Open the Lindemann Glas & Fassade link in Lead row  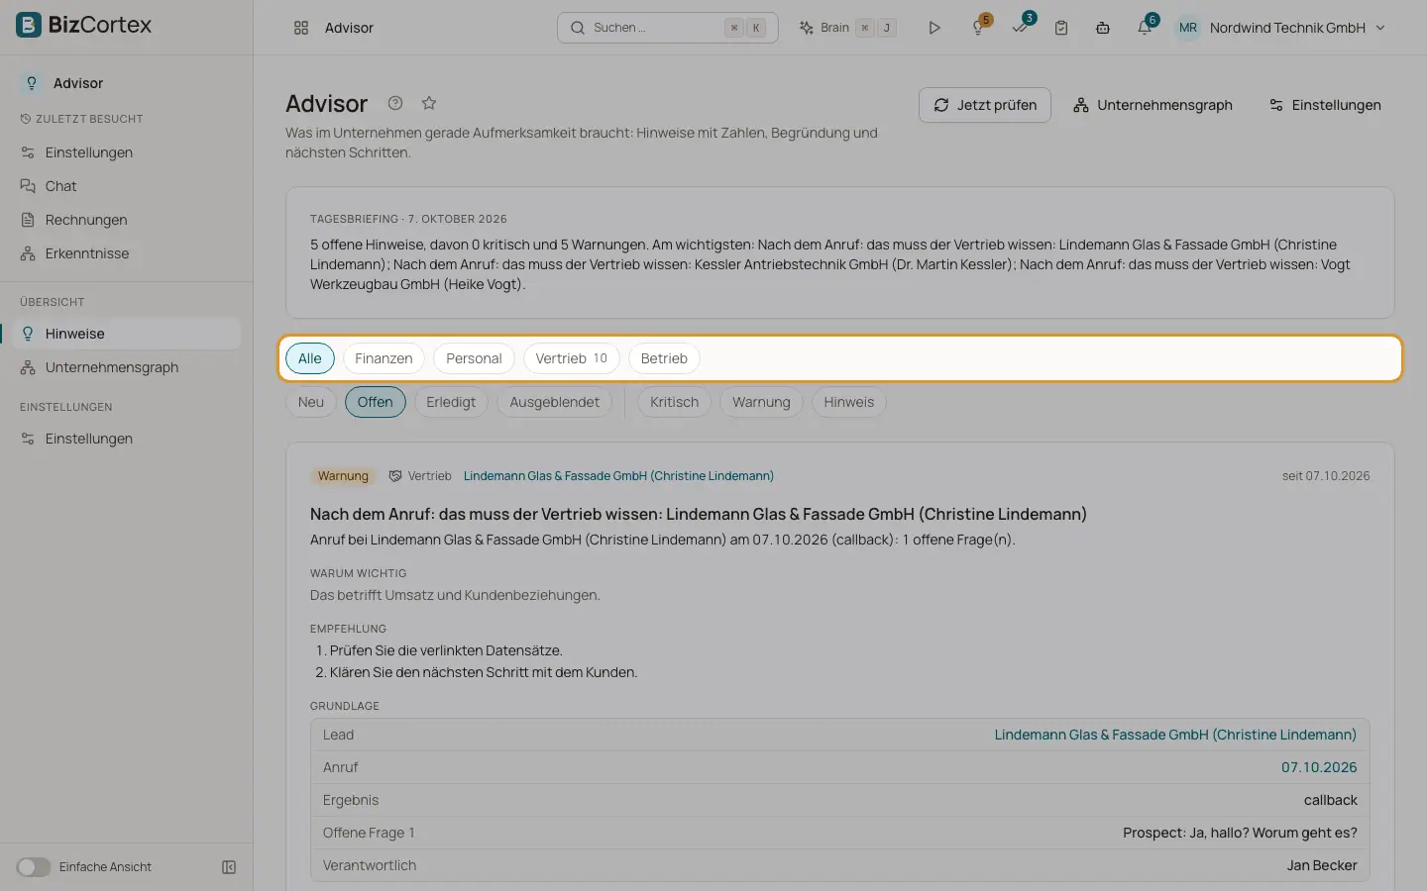1175,735
